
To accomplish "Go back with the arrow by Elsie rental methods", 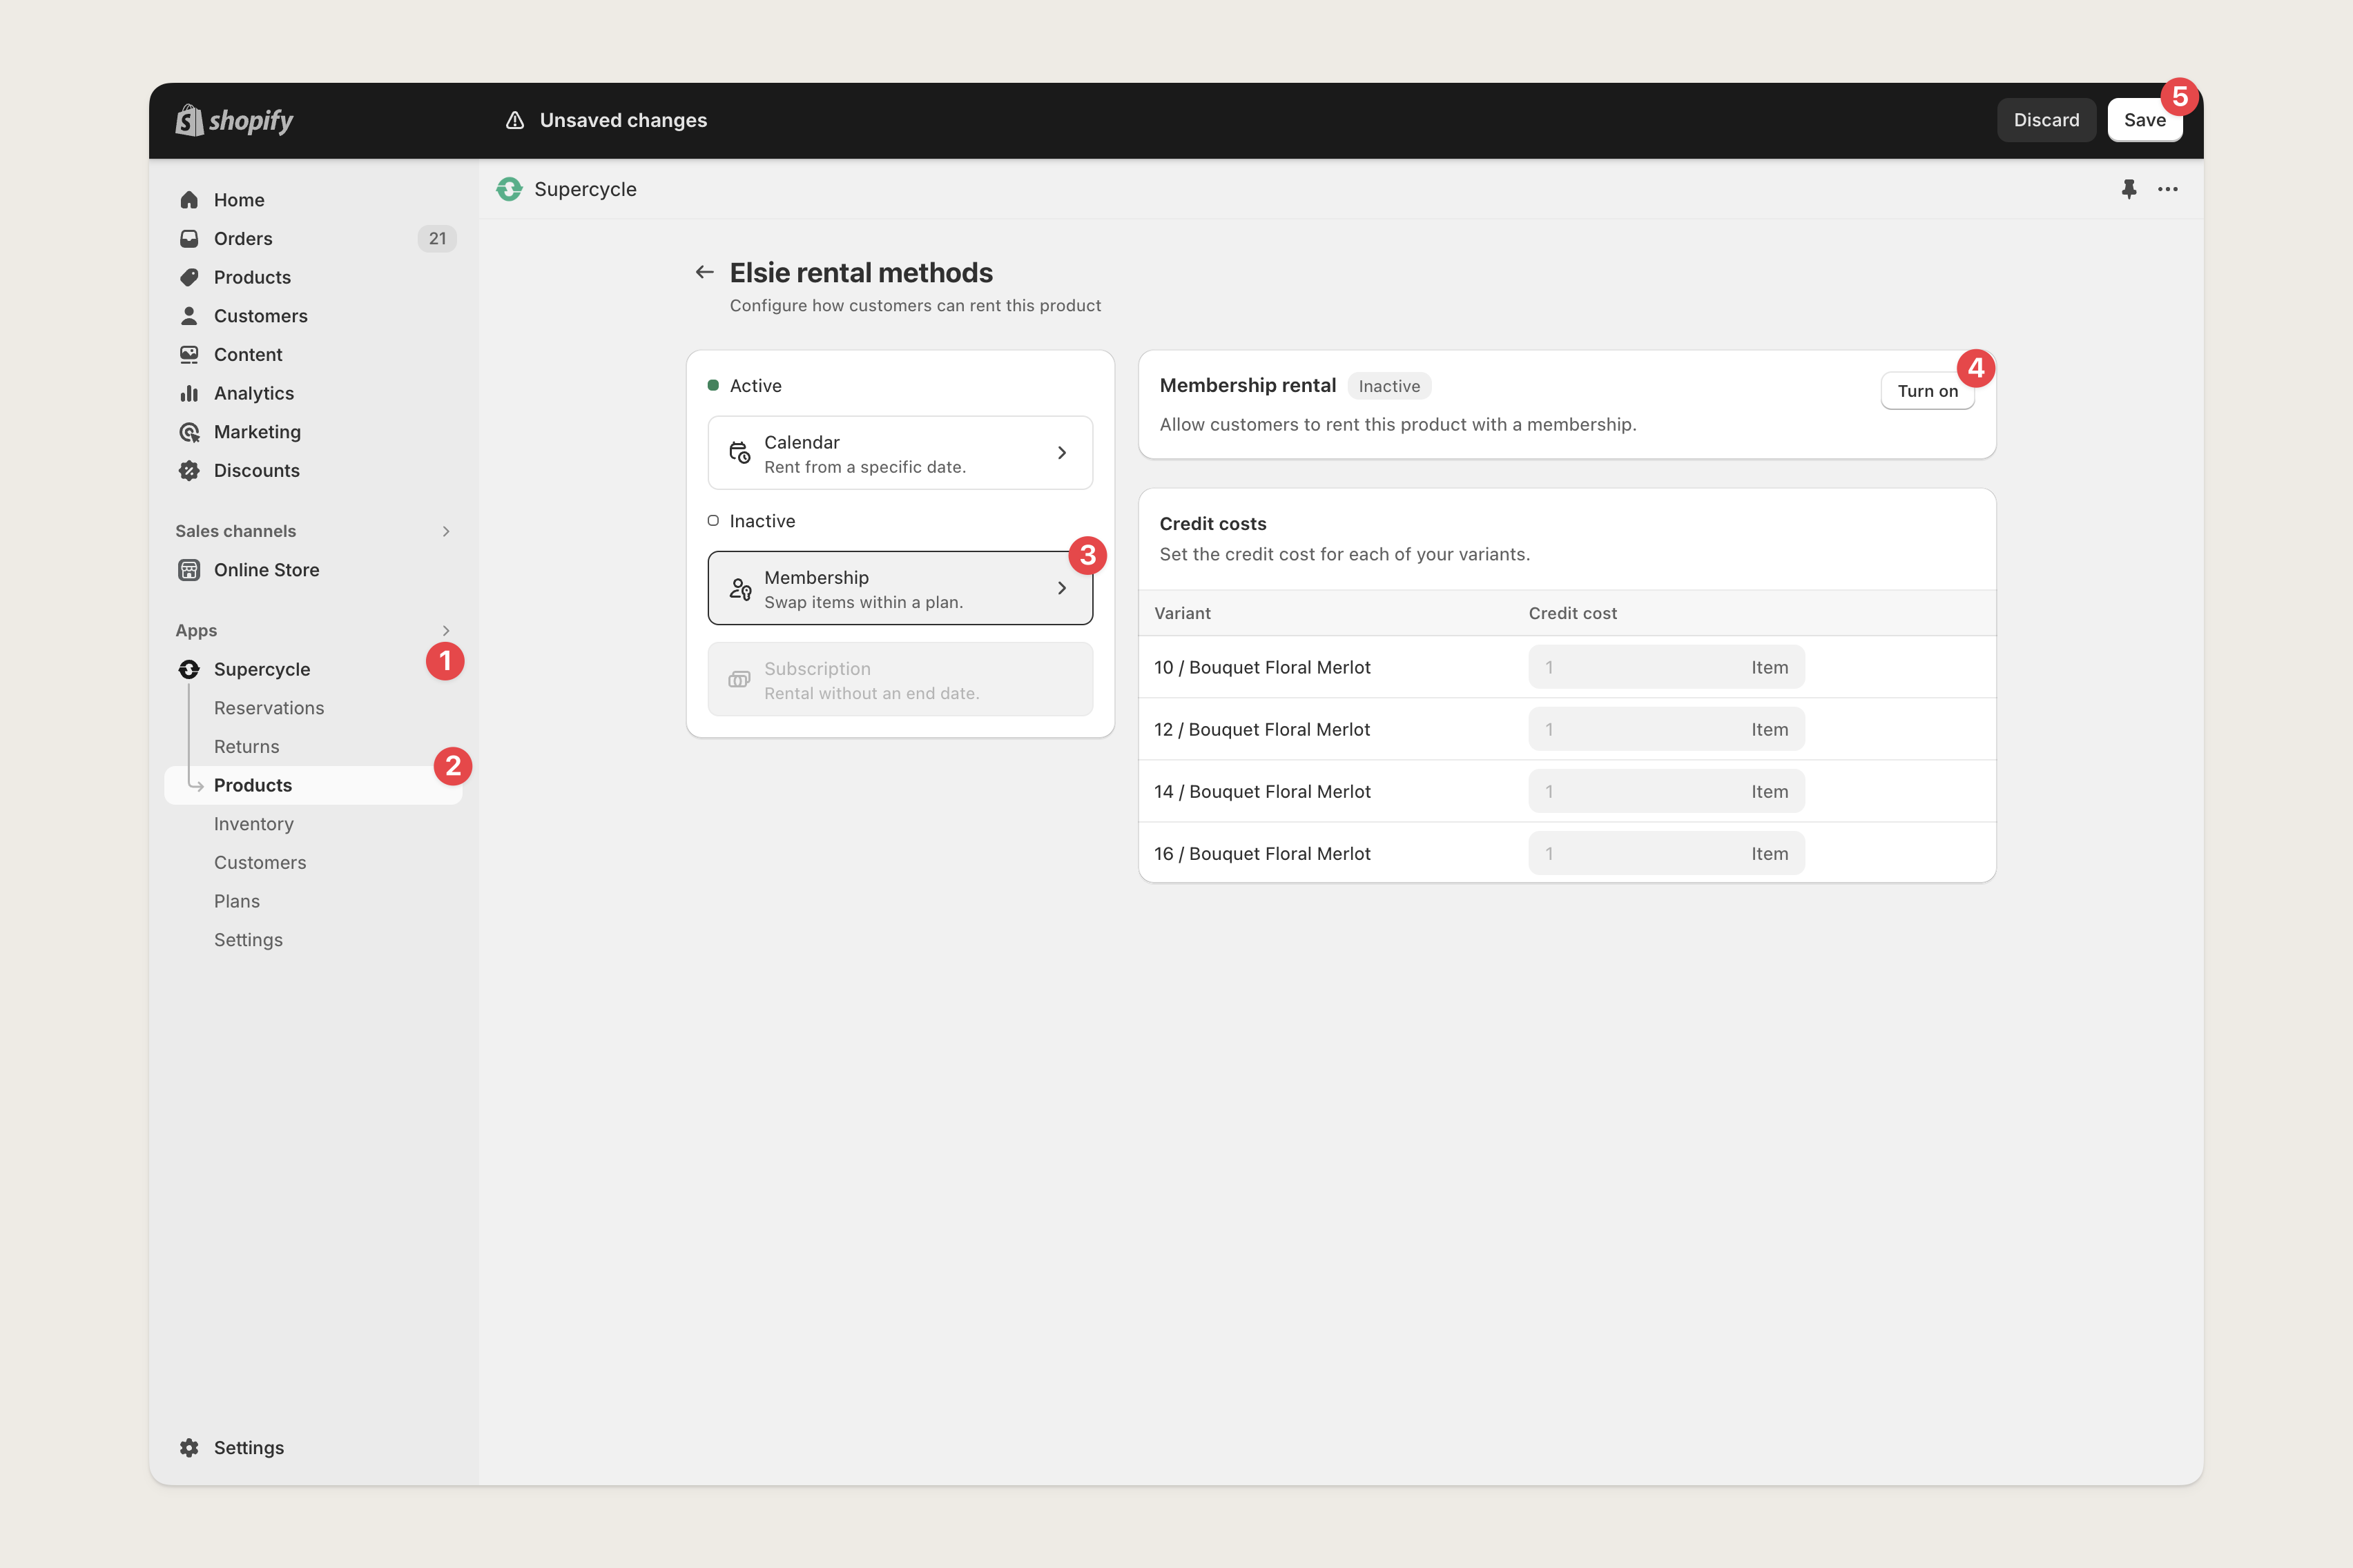I will point(704,272).
